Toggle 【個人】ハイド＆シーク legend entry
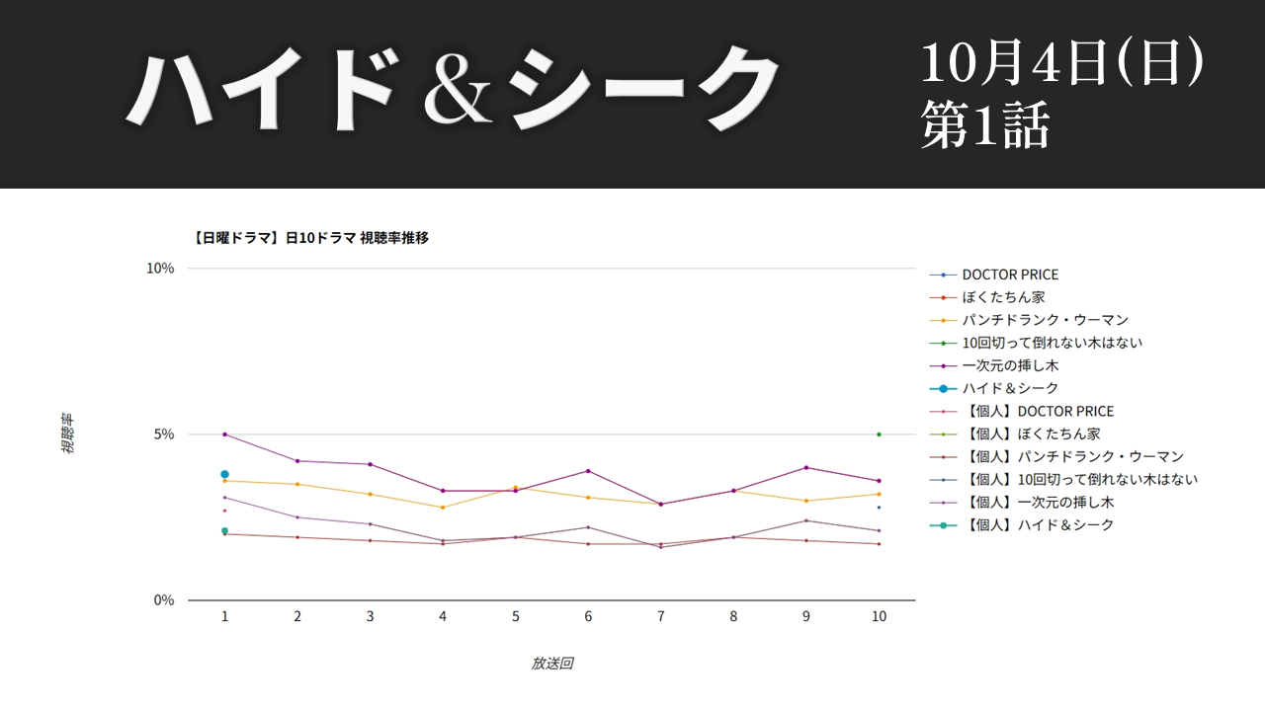The image size is (1265, 711). (1022, 524)
